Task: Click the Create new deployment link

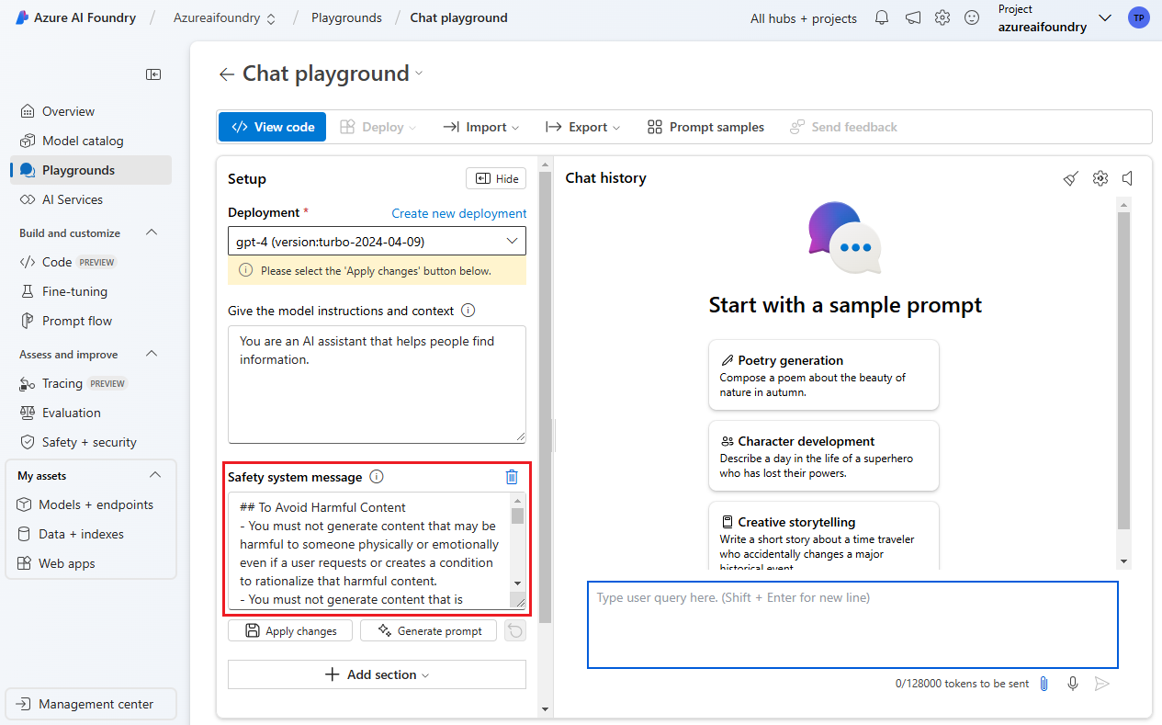Action: [x=458, y=213]
